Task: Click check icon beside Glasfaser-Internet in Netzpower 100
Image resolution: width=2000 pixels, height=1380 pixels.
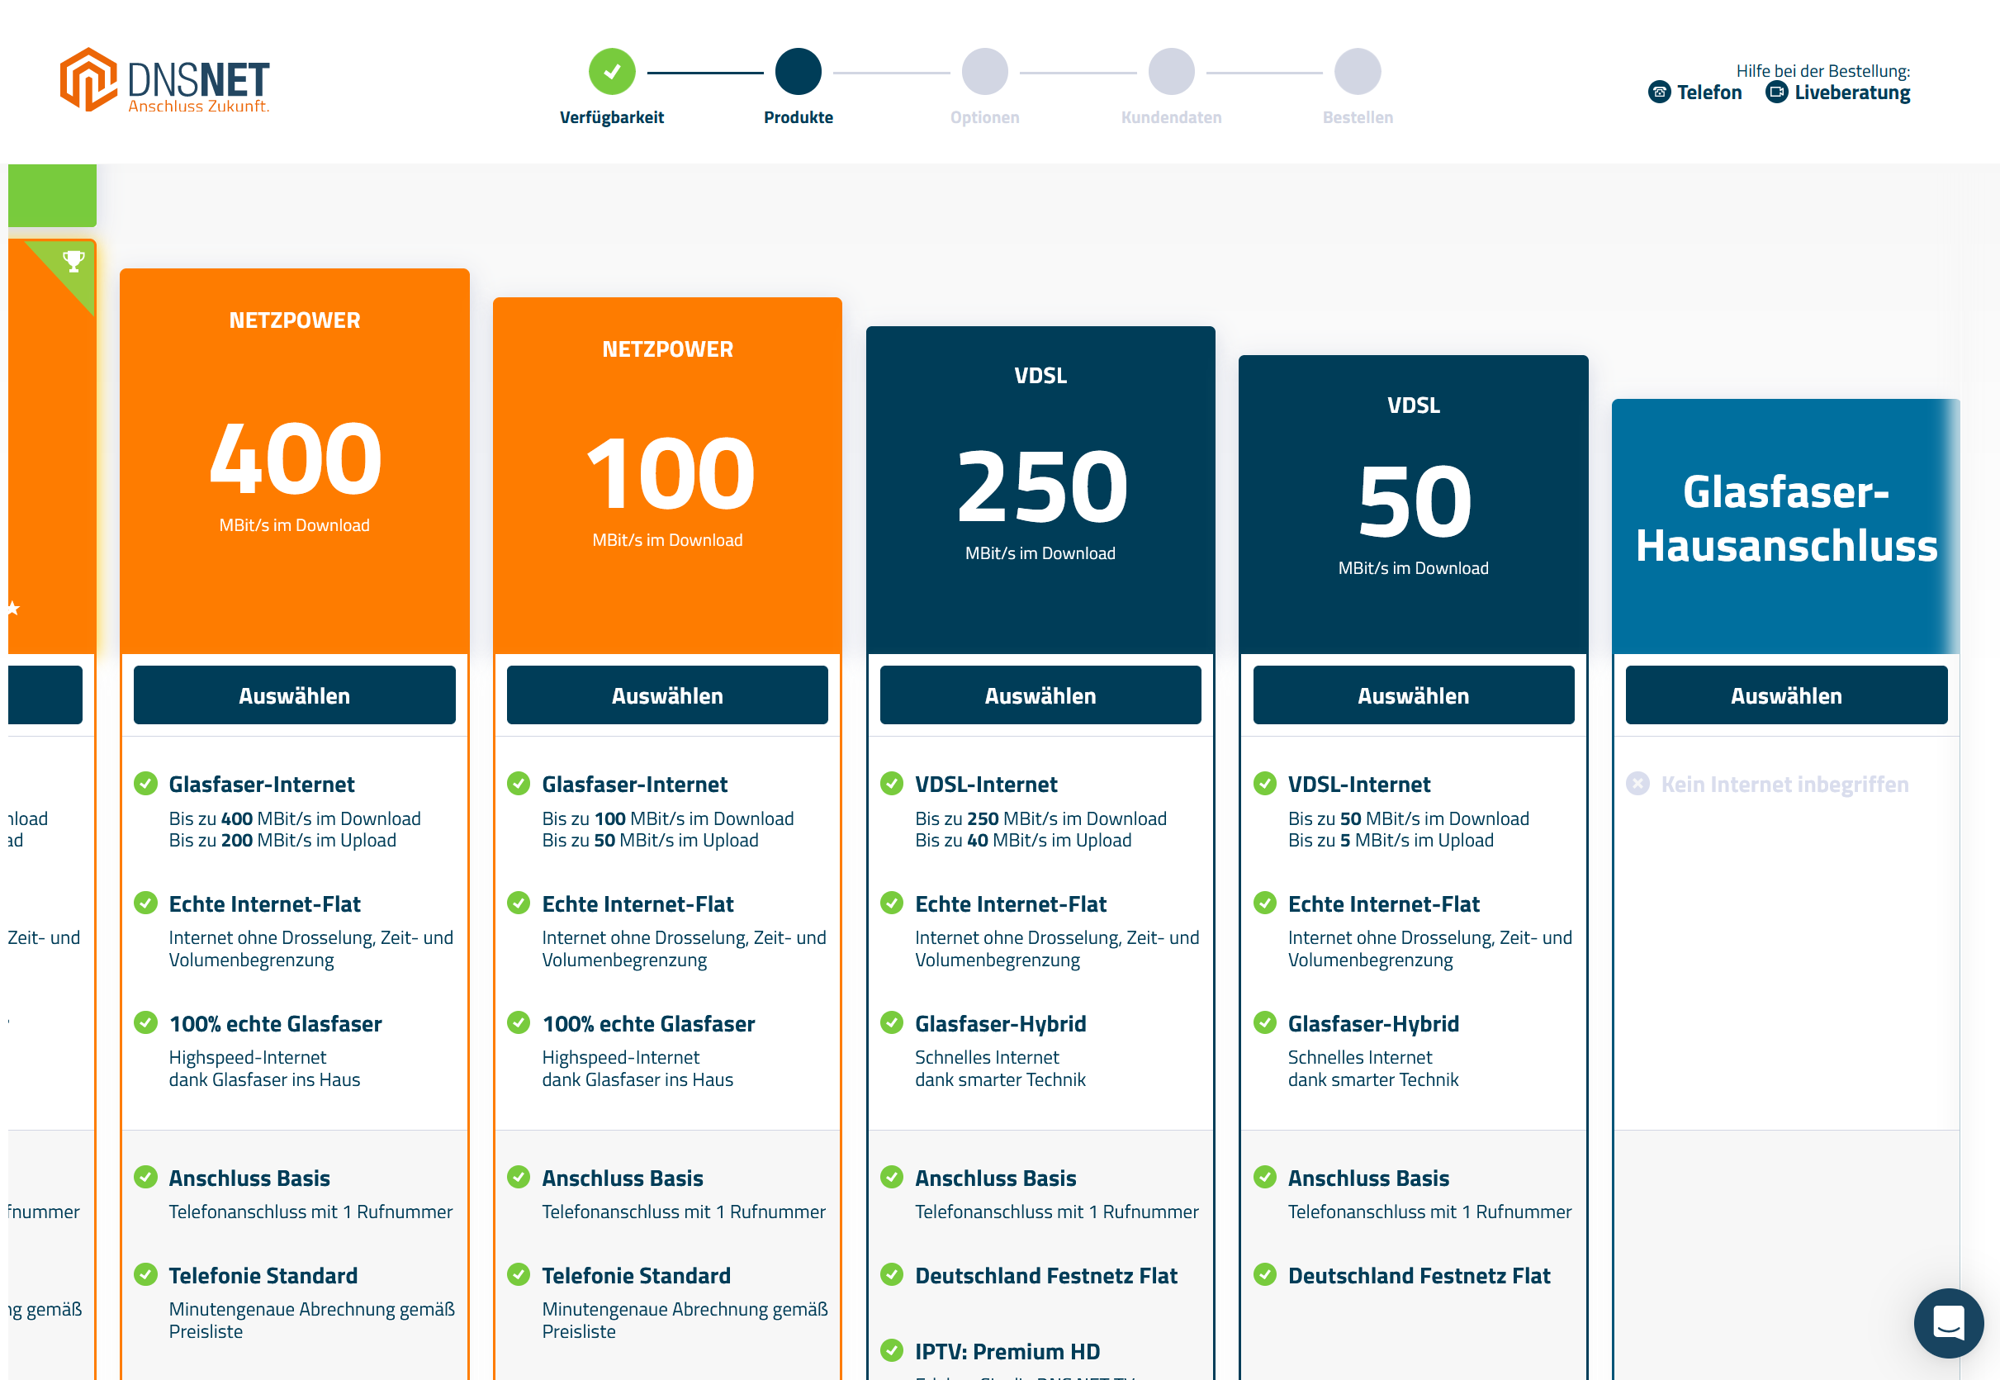Action: pos(519,784)
